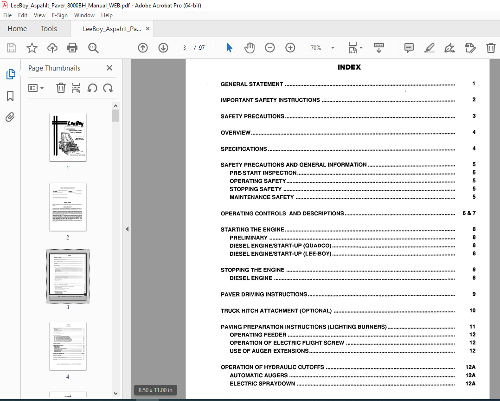The width and height of the screenshot is (500, 401).
Task: Expand the page fit options arrow
Action: point(361,48)
